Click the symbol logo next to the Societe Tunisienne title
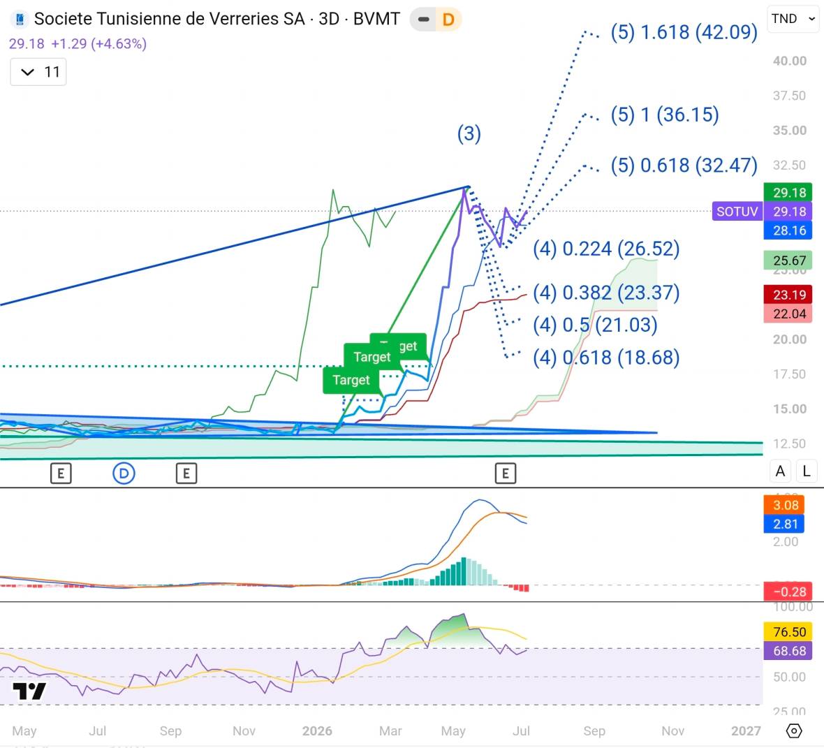 (x=20, y=20)
